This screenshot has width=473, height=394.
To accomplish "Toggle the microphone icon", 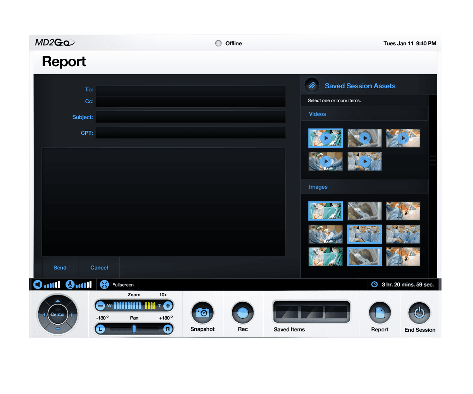I will click(x=70, y=284).
